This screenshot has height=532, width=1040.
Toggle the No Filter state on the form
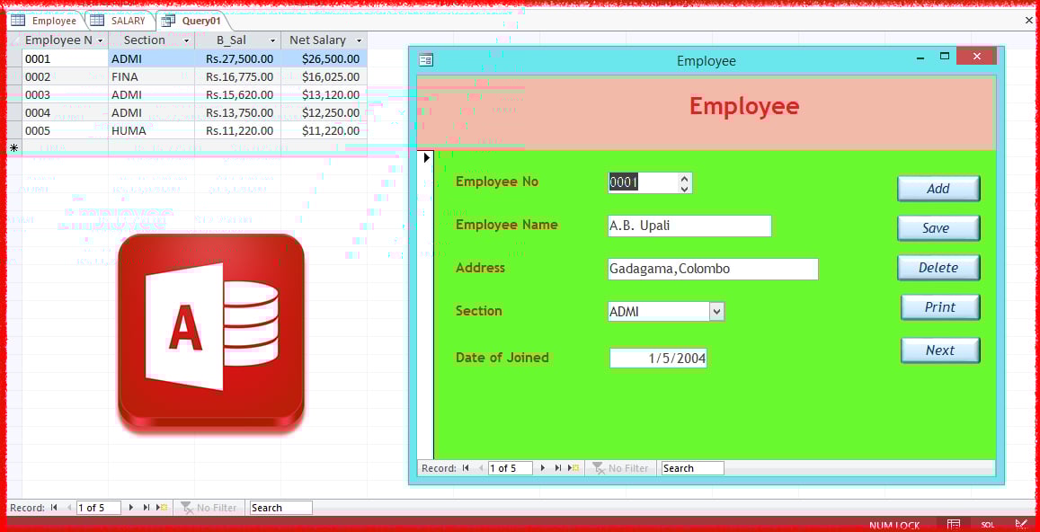[x=620, y=467]
